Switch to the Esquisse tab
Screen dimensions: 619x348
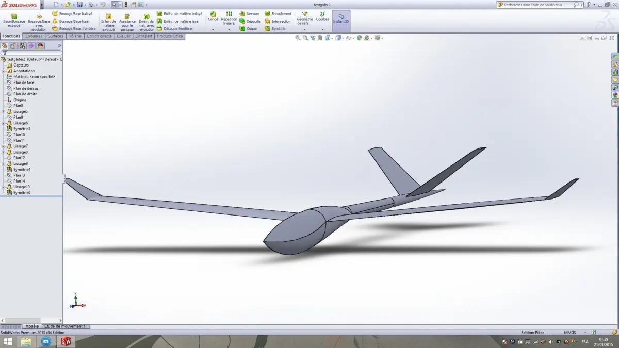[34, 36]
